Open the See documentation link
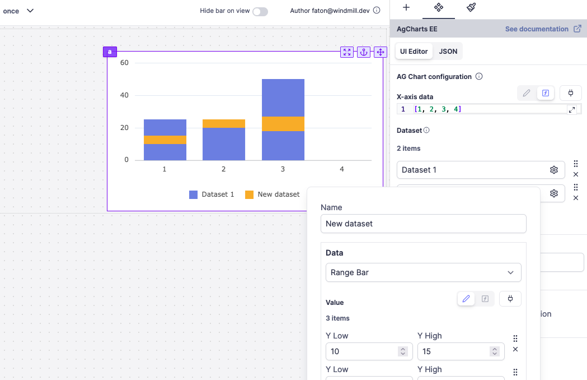Screen dimensions: 587x380 click(543, 29)
